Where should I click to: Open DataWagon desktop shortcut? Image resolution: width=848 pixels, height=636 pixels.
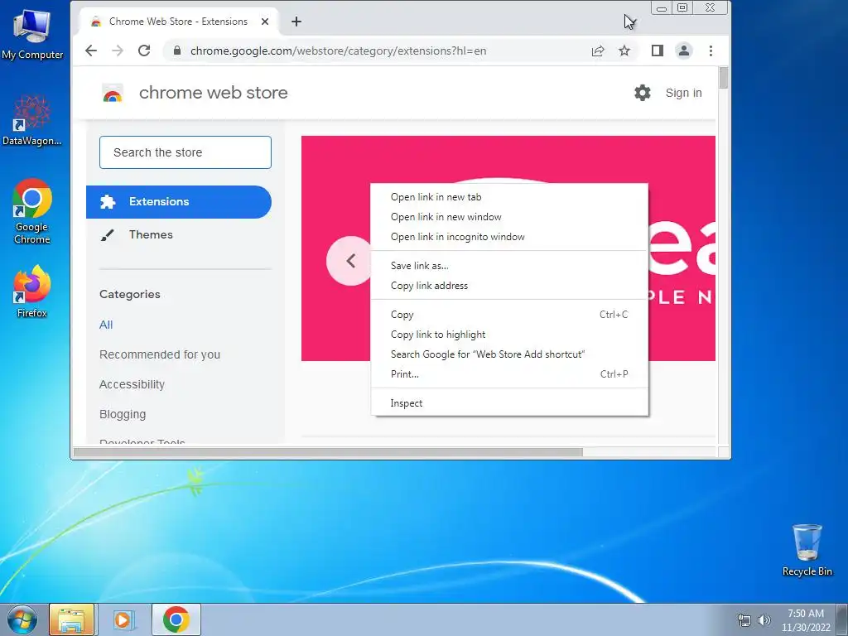tap(32, 120)
